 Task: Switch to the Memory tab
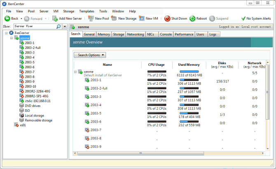(x=104, y=35)
